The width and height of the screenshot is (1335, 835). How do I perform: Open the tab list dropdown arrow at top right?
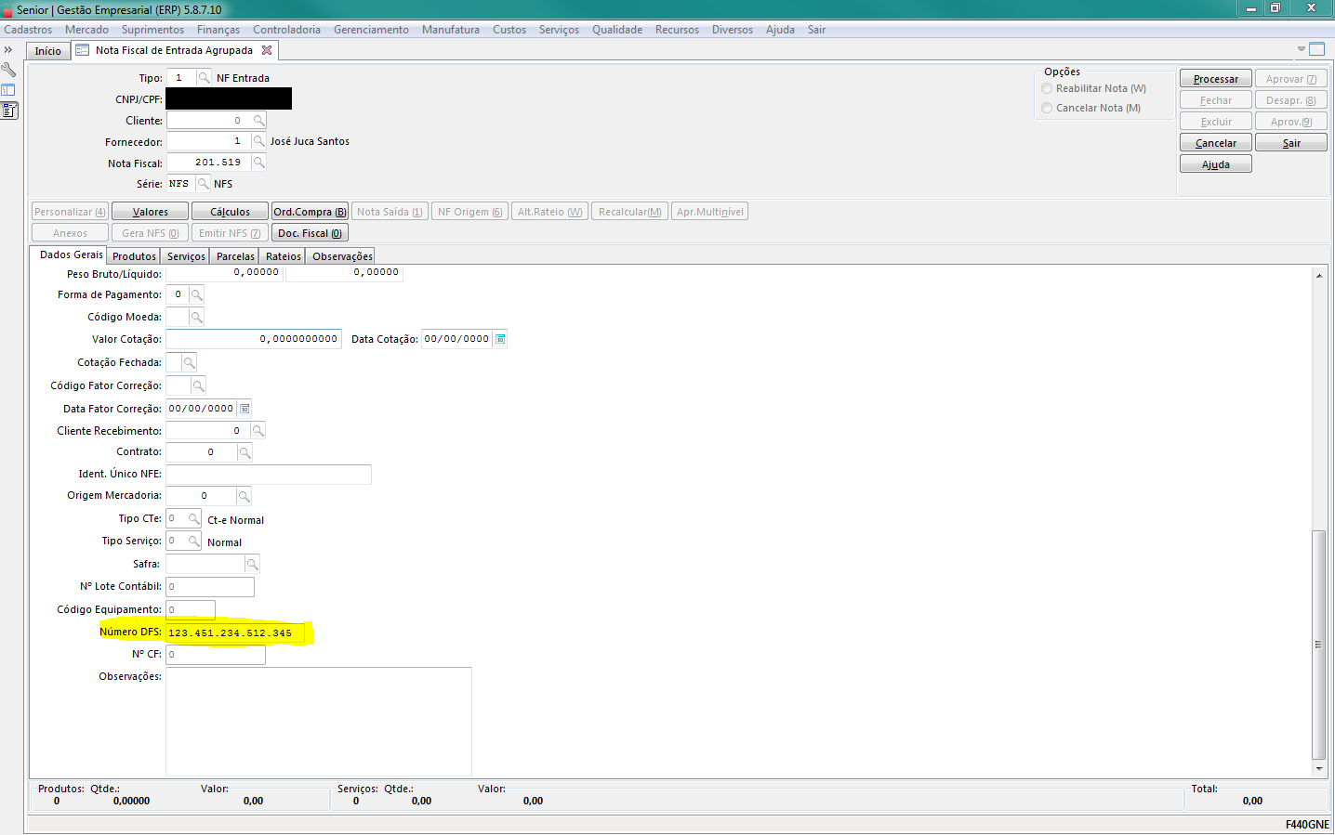point(1301,49)
